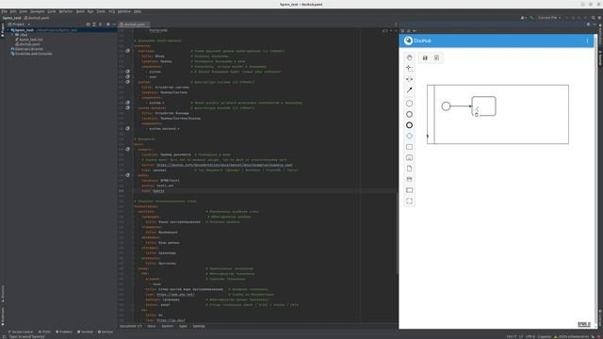The height and width of the screenshot is (339, 603).
Task: Select the Task rectangle in palette
Action: point(409,147)
